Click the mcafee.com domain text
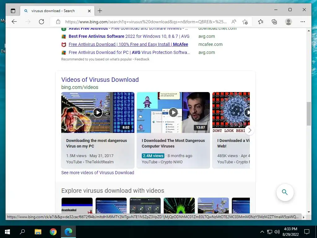Screen dimensions: 317x238 tap(211, 44)
